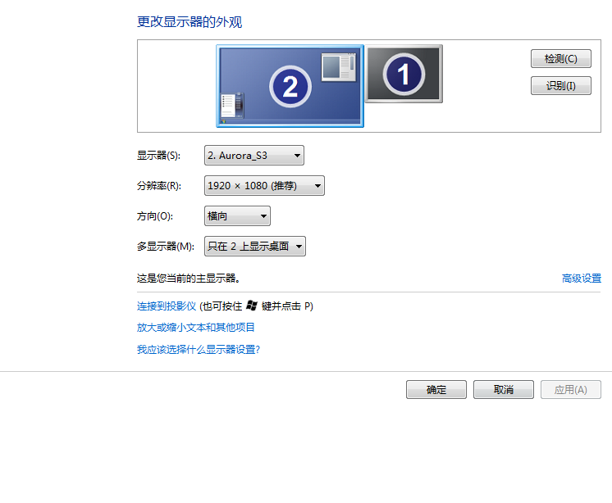Open the 显示器 dropdown showing Aurora_S3

click(x=254, y=156)
